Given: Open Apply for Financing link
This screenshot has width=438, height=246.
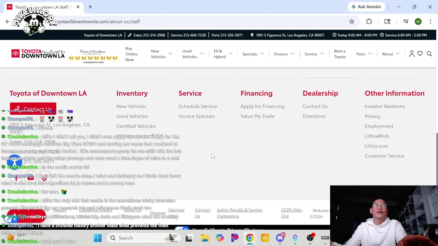Looking at the screenshot, I should [262, 106].
